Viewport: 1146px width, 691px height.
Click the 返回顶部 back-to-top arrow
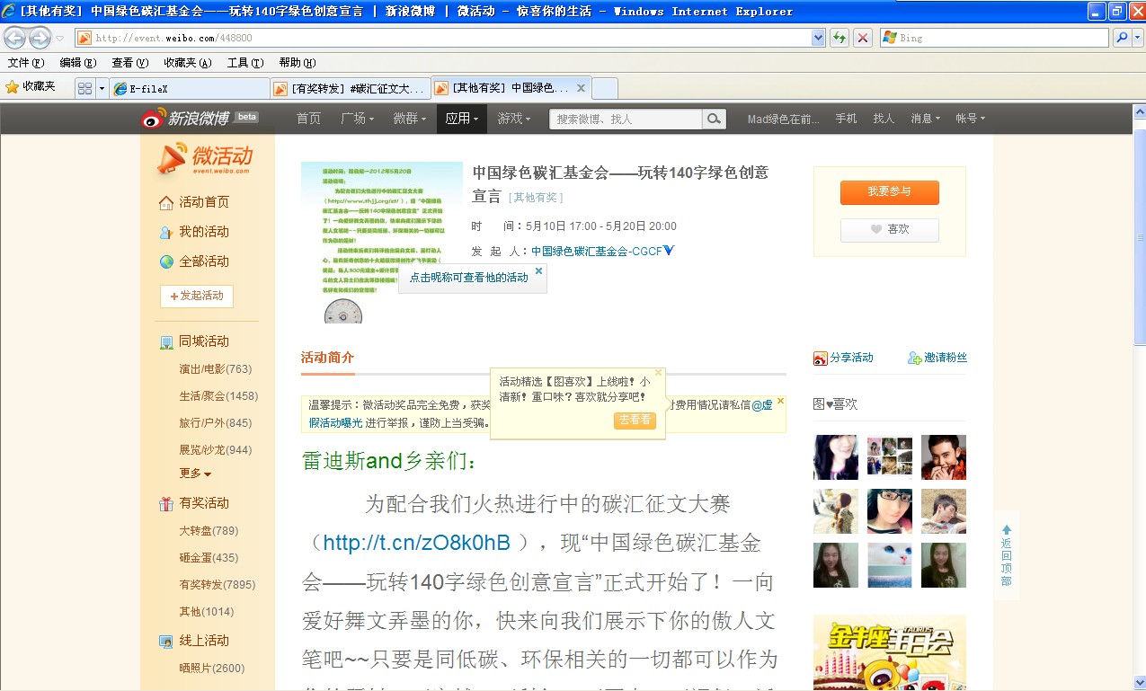pyautogui.click(x=1007, y=530)
